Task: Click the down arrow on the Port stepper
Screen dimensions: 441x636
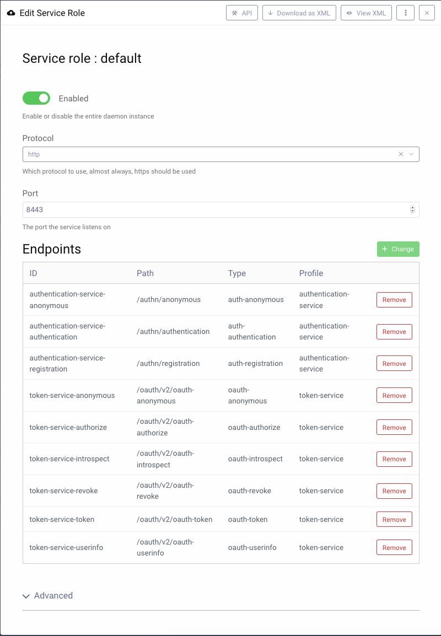Action: [x=412, y=212]
